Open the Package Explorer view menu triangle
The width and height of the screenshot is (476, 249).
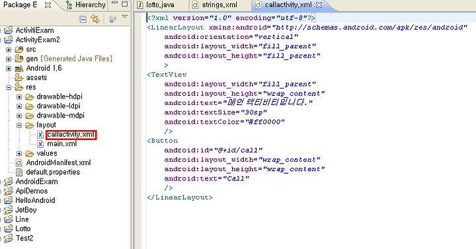pos(124,17)
